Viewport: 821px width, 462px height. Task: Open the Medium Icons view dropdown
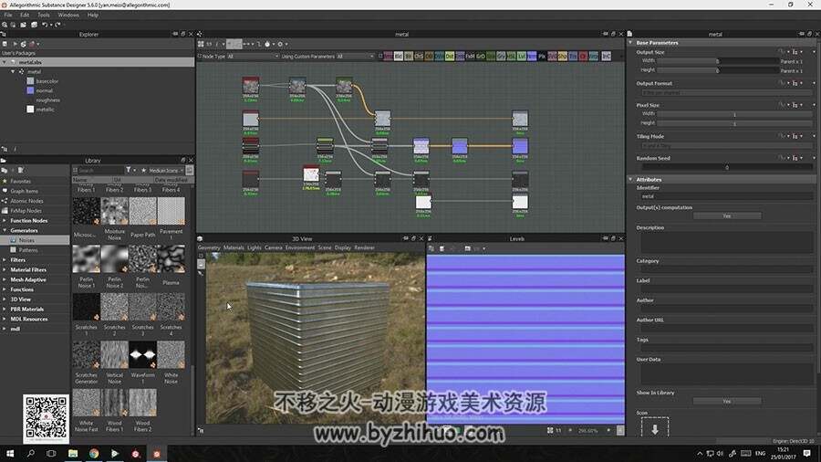click(166, 170)
